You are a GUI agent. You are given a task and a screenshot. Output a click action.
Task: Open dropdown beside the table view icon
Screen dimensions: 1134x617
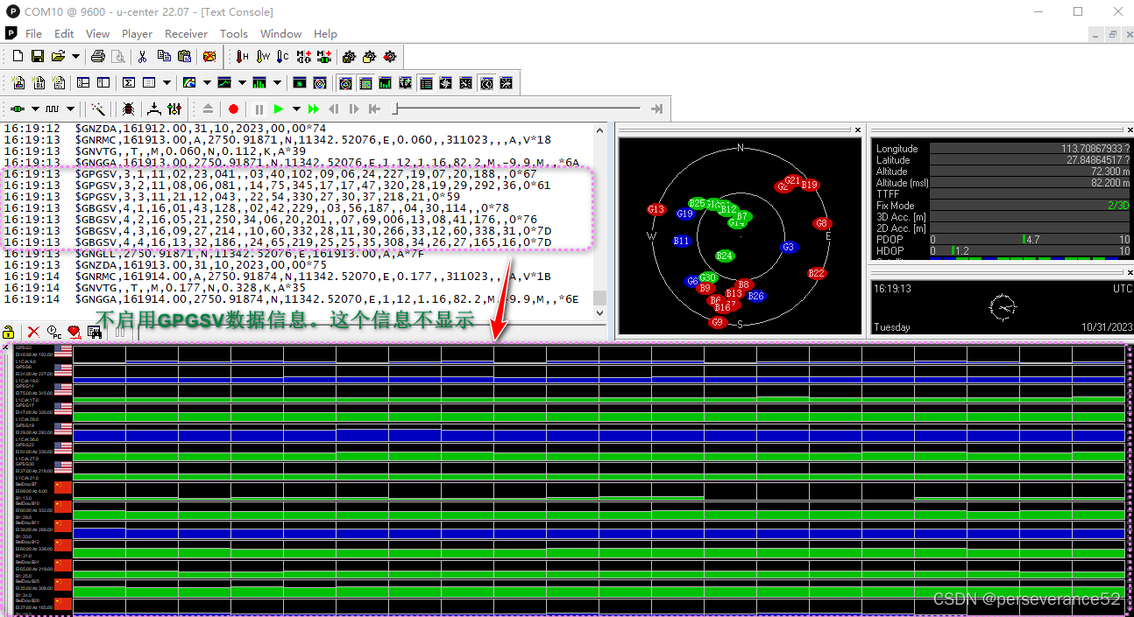[167, 83]
